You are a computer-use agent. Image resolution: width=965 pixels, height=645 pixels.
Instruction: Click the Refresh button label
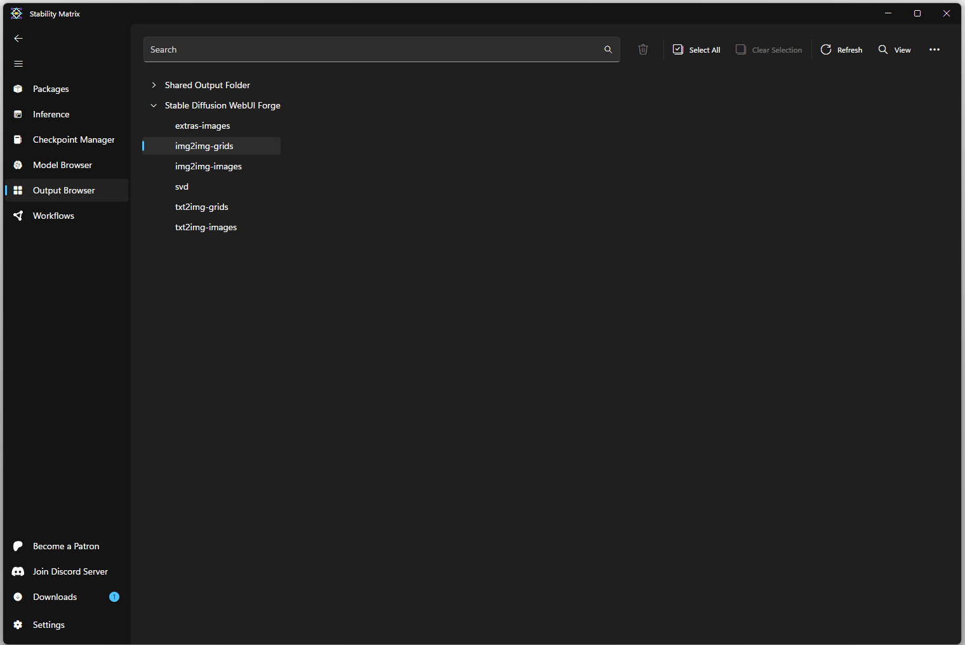tap(849, 50)
